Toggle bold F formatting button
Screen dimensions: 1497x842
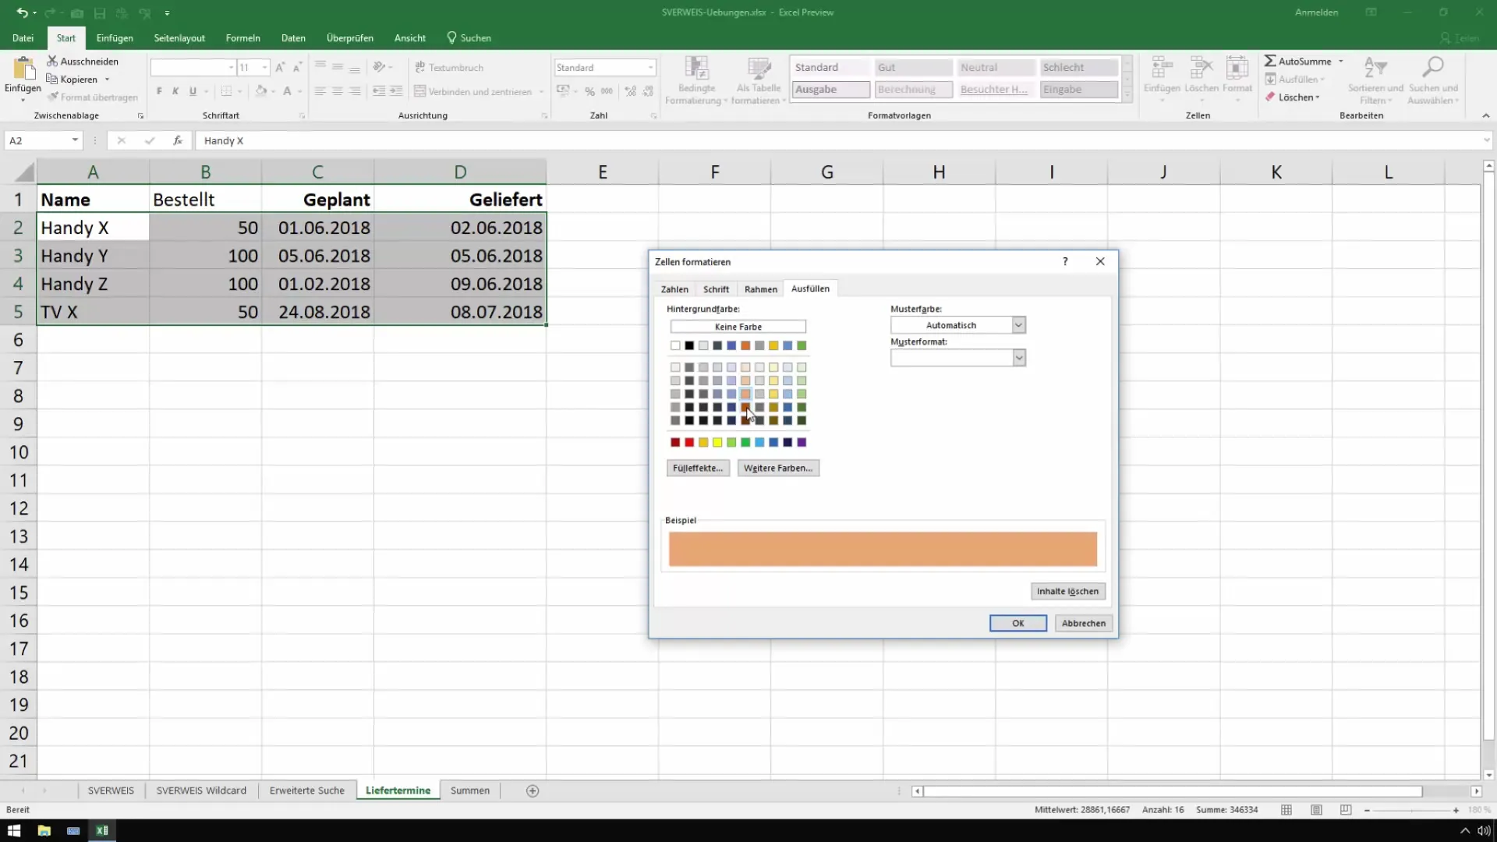pyautogui.click(x=159, y=91)
